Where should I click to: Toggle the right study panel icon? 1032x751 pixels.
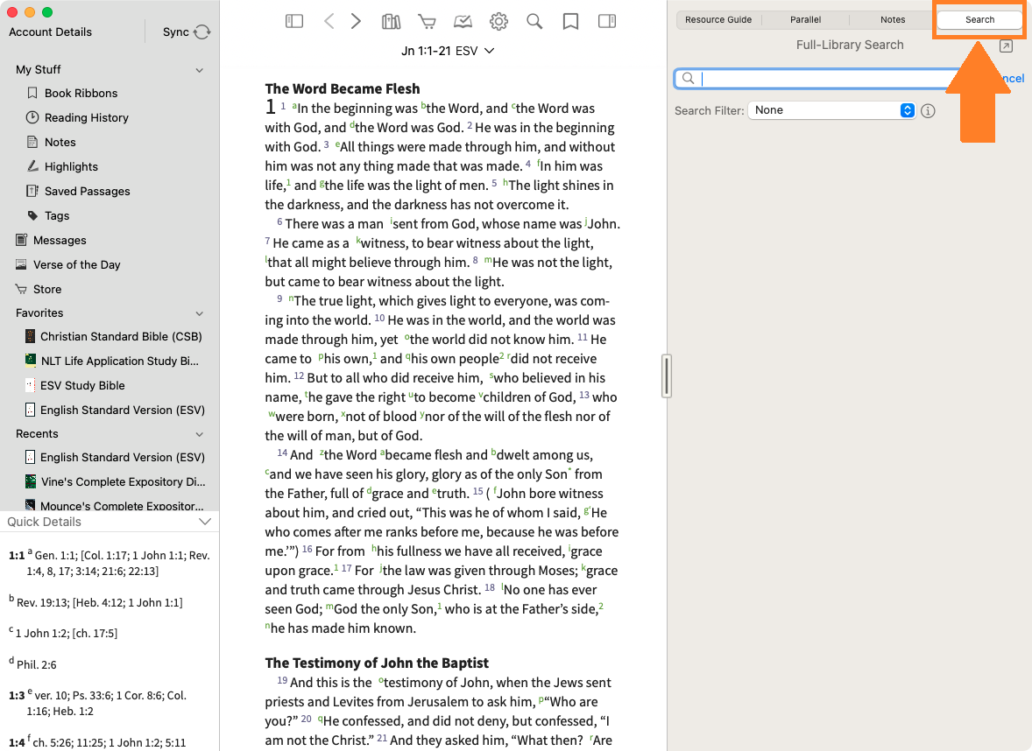[606, 21]
